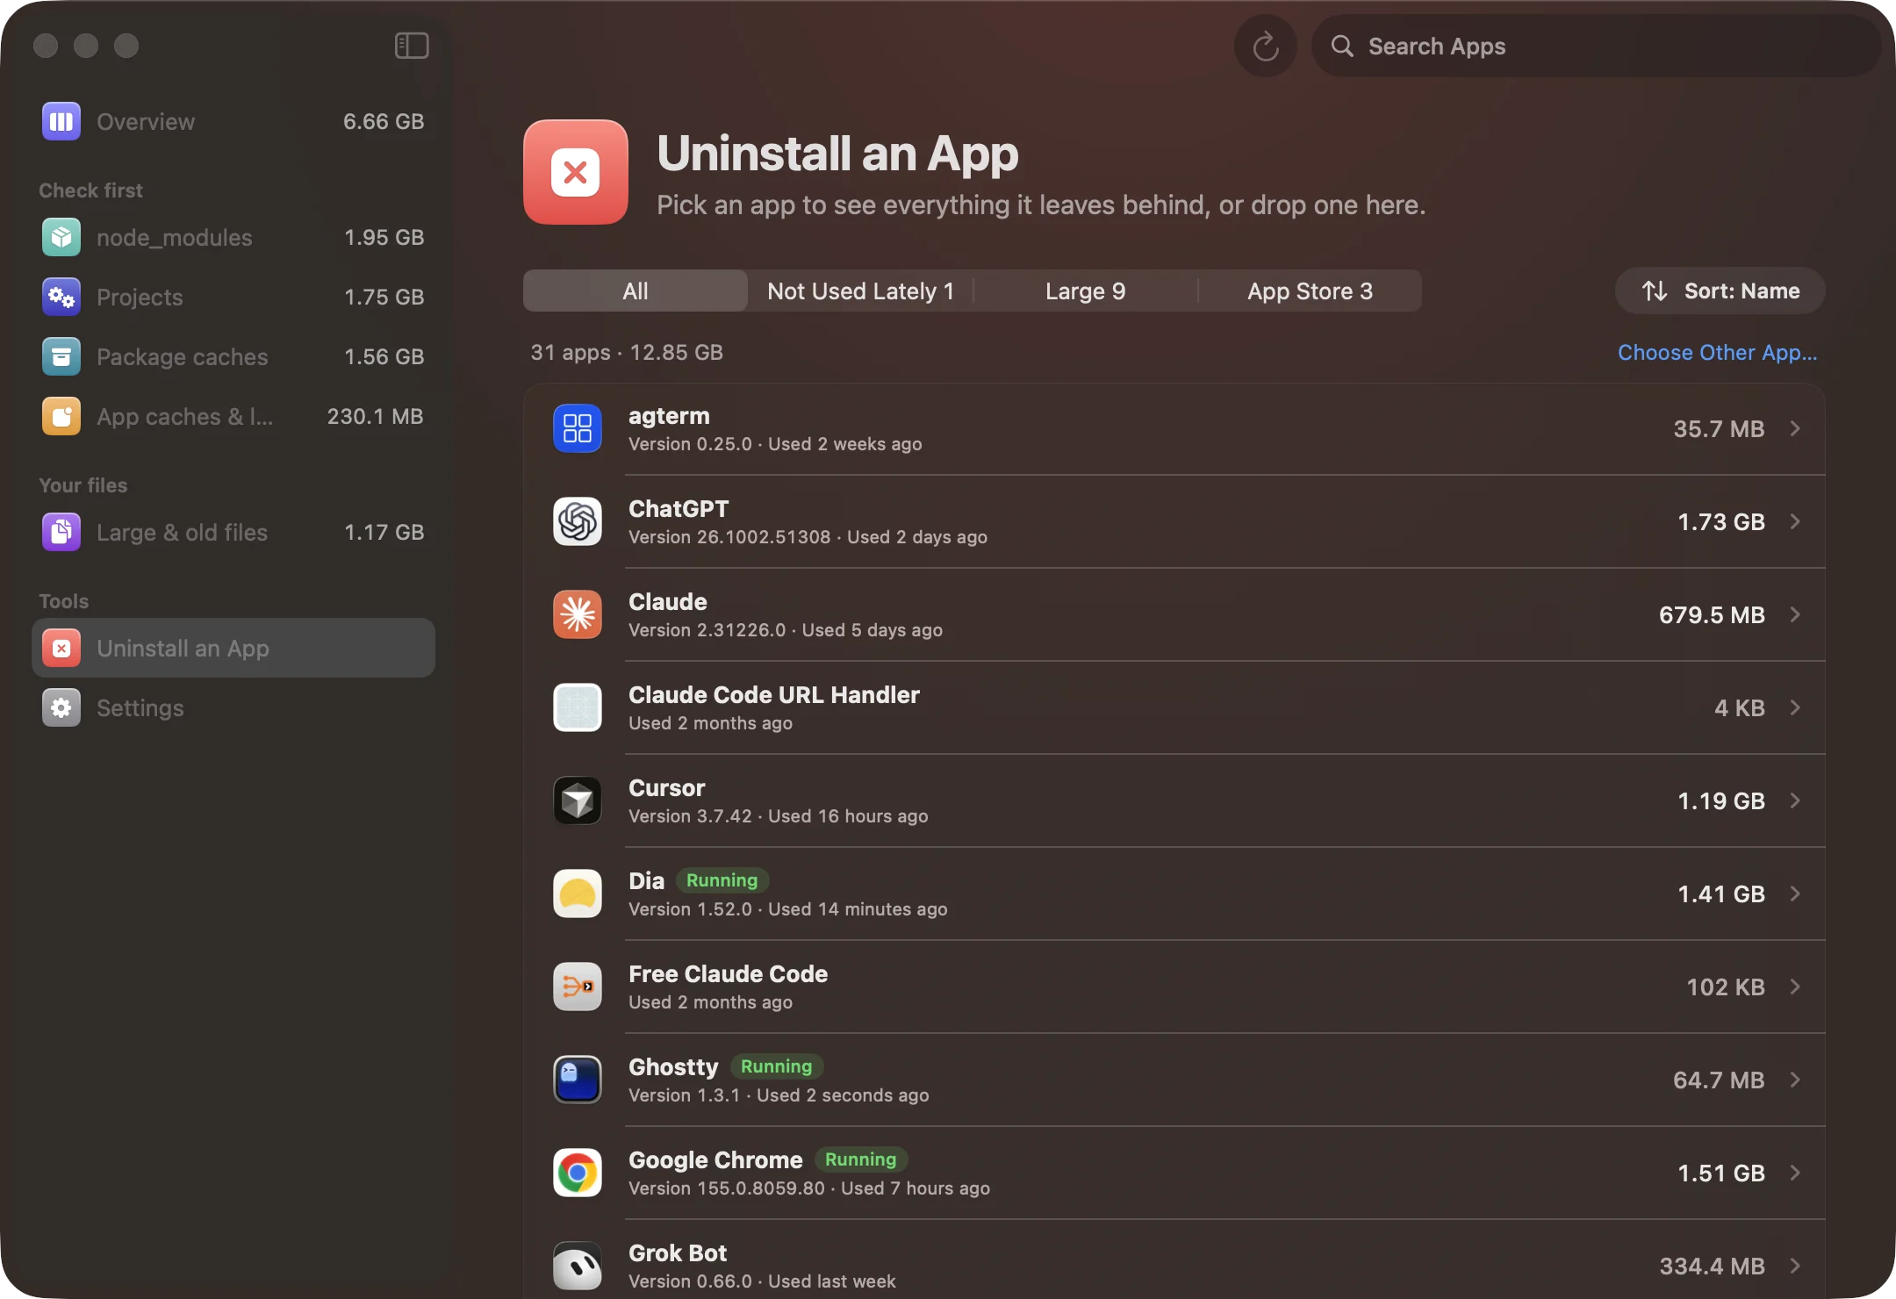Switch to Not Used Lately tab
This screenshot has height=1299, width=1896.
point(860,291)
